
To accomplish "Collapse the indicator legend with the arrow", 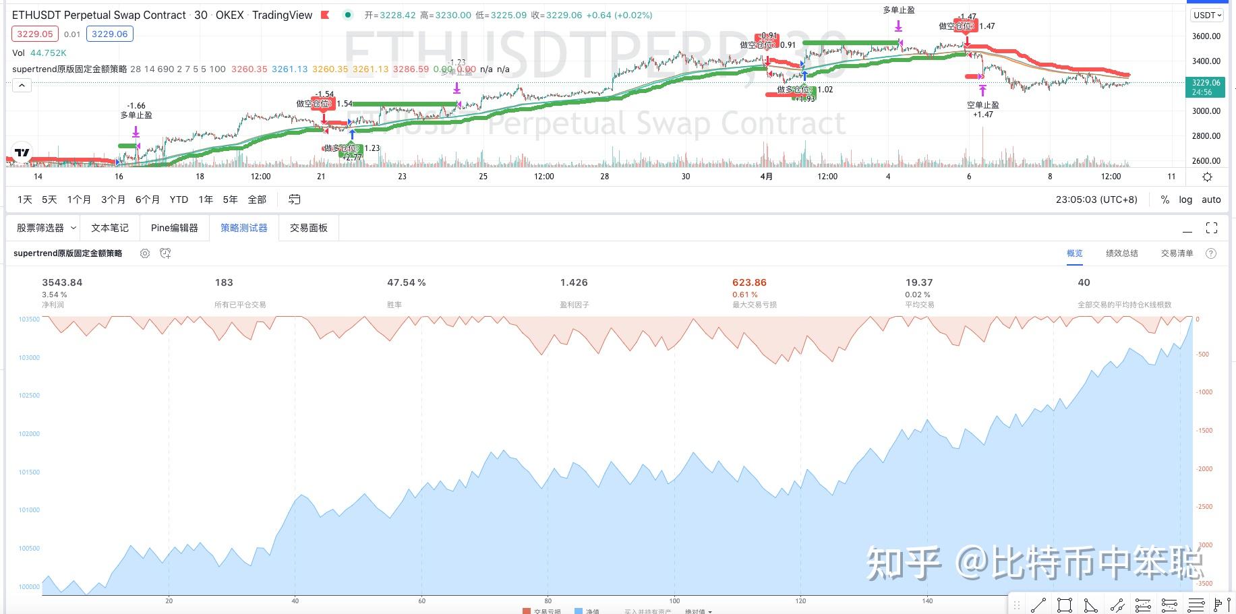I will click(x=22, y=85).
